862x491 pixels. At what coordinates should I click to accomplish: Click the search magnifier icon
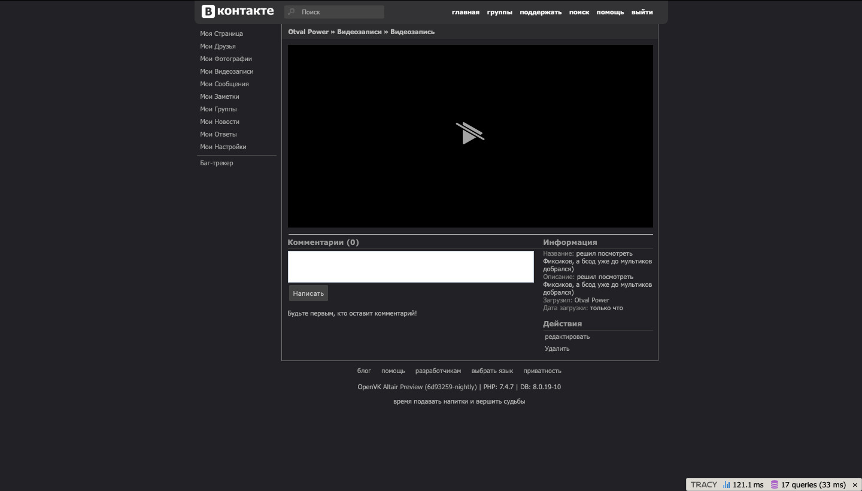click(x=292, y=12)
